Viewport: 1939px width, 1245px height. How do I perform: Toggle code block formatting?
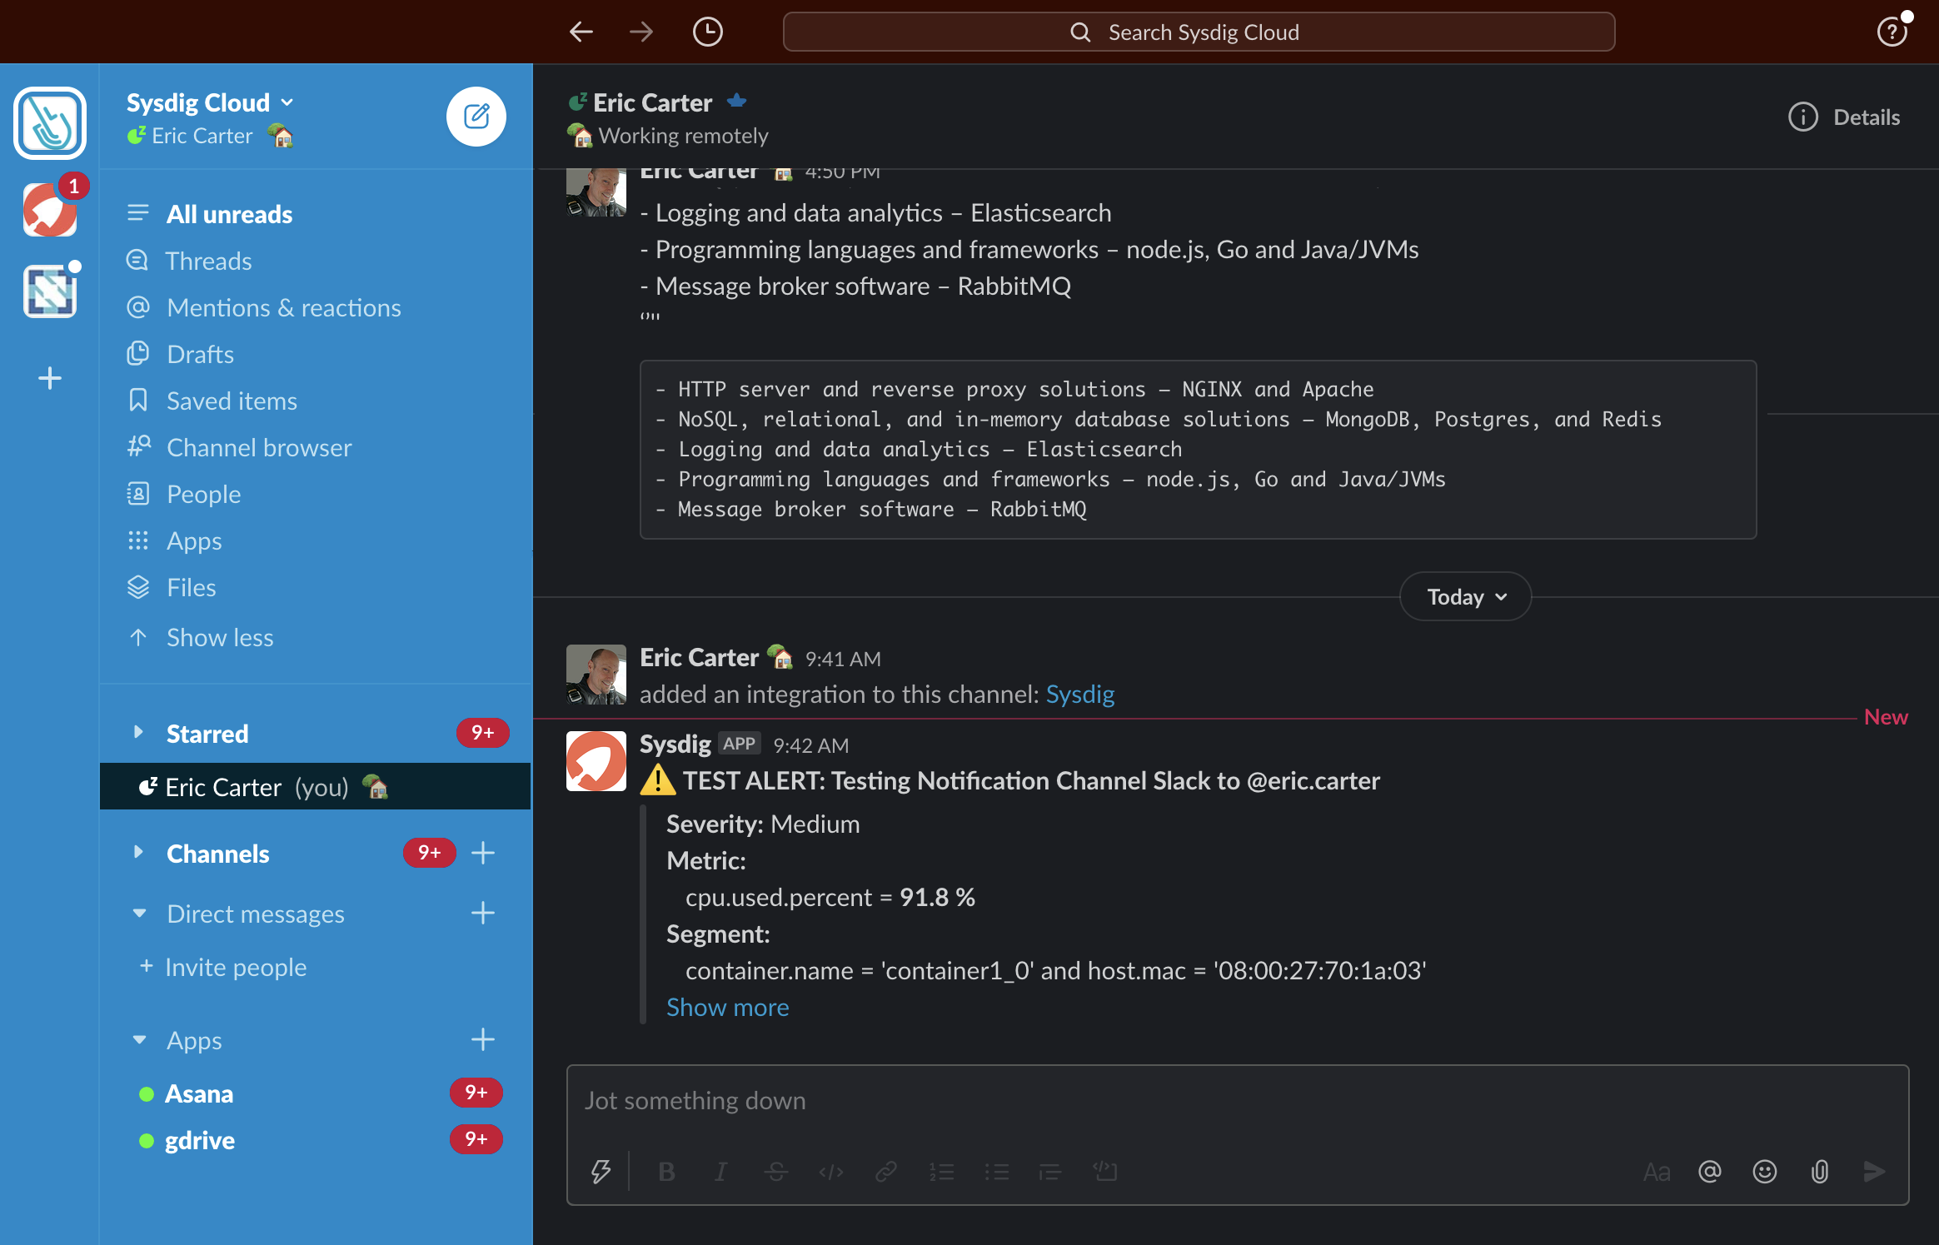pyautogui.click(x=1105, y=1172)
